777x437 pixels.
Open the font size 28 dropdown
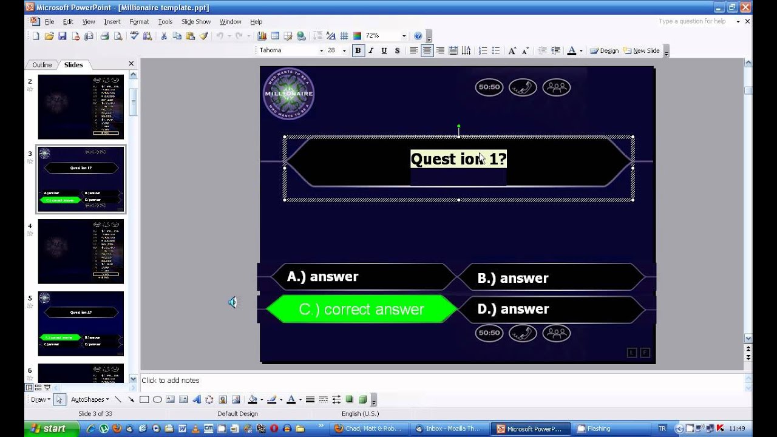(344, 51)
